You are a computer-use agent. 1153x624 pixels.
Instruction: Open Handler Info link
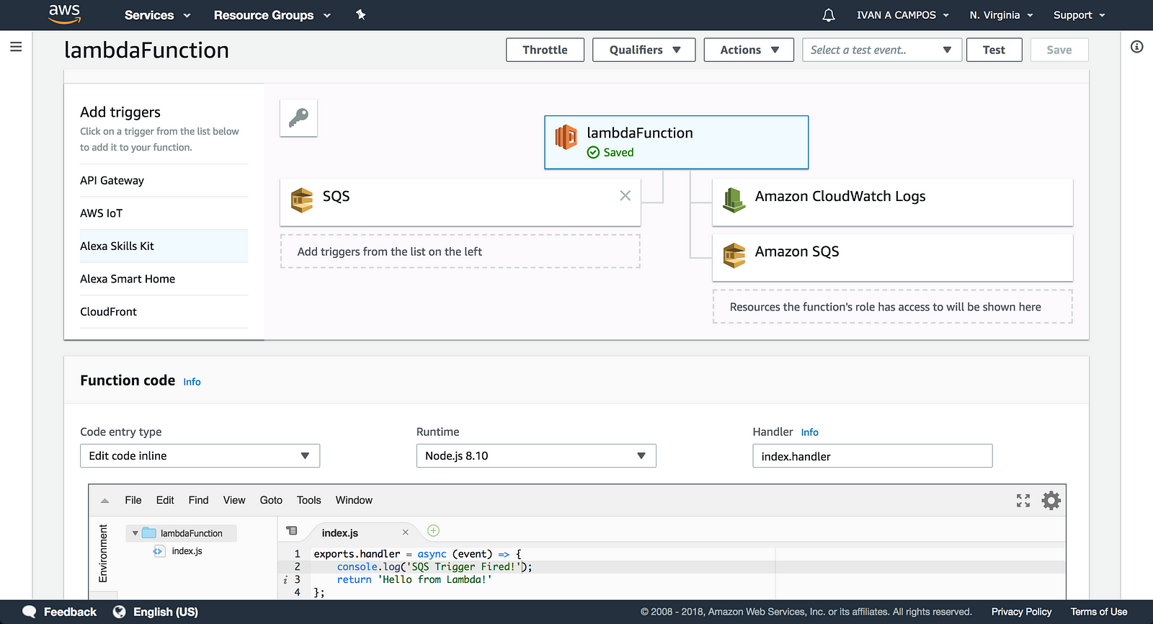pos(809,432)
